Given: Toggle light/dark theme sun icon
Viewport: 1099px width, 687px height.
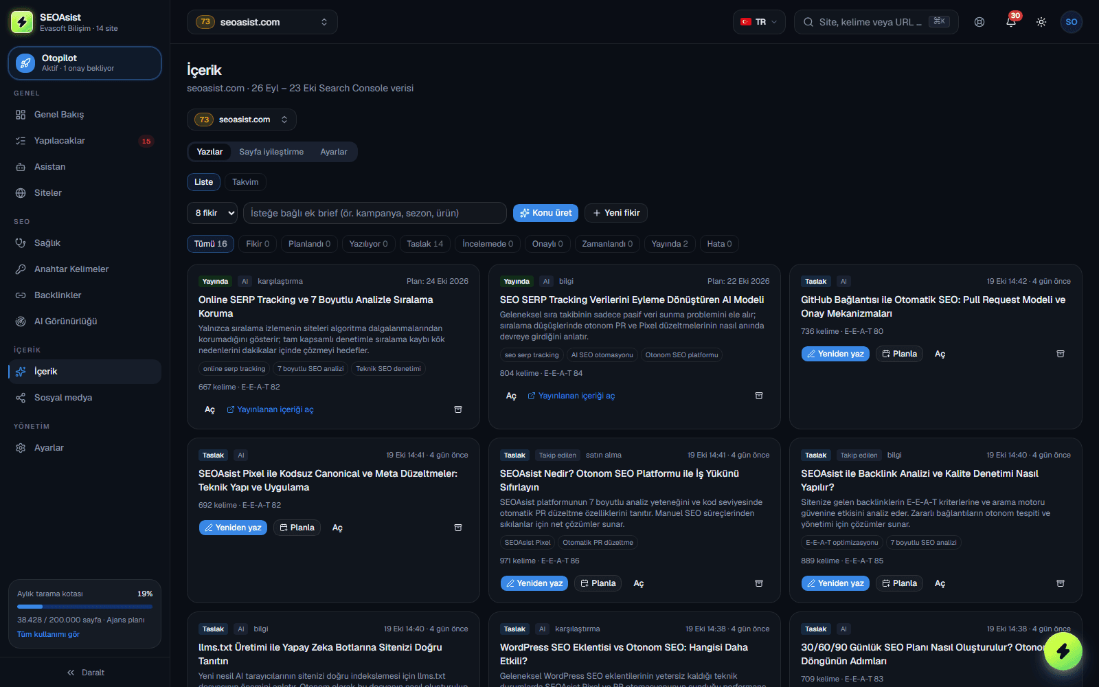Looking at the screenshot, I should point(1041,22).
